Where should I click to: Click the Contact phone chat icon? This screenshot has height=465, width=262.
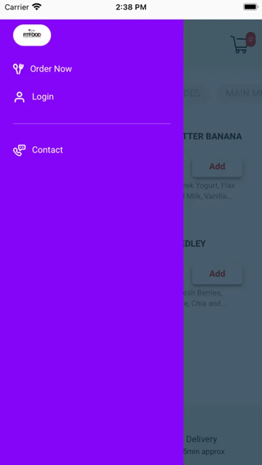[19, 150]
